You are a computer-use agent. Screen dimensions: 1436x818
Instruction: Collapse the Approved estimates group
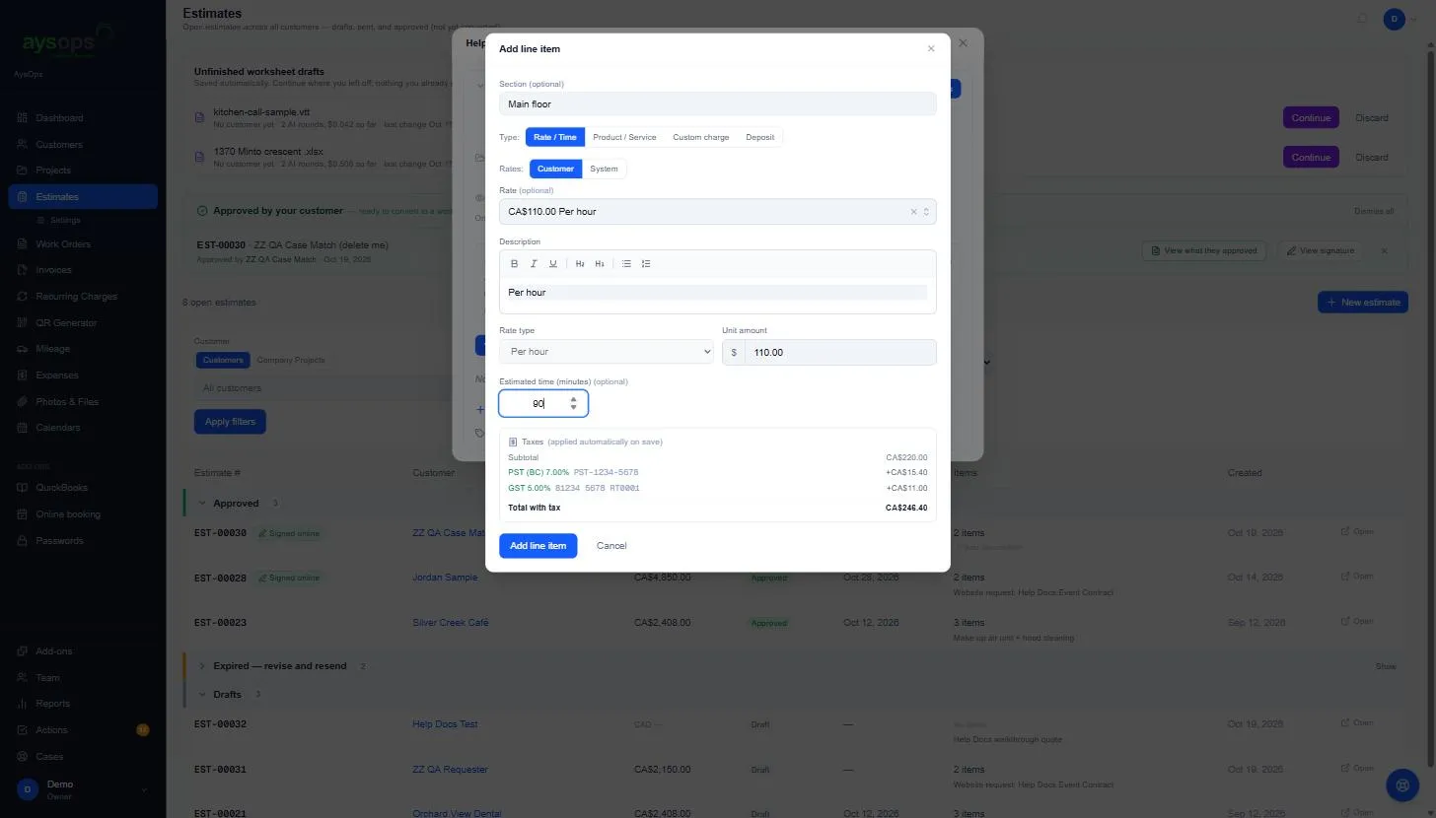click(x=203, y=504)
